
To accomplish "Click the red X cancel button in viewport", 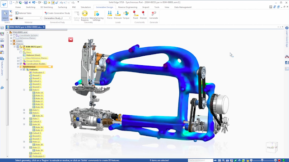I will pyautogui.click(x=70, y=40).
